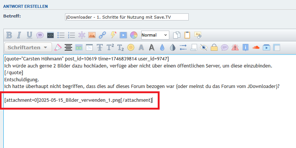
Task: Toggle underline formatting
Action: pos(29,35)
